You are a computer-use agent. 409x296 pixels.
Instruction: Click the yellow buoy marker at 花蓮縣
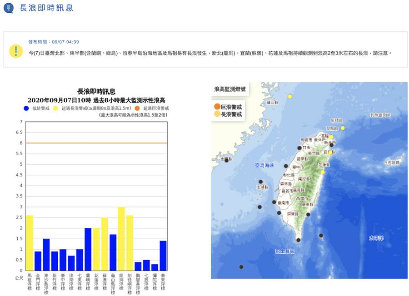pos(323,172)
